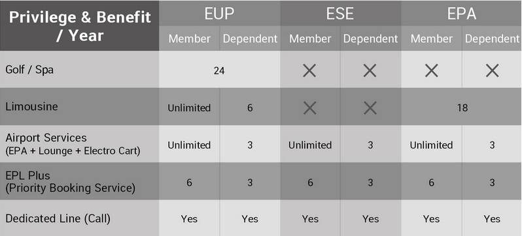This screenshot has width=522, height=236.
Task: Click the Dedicated Line (Call) row label
Action: [58, 219]
